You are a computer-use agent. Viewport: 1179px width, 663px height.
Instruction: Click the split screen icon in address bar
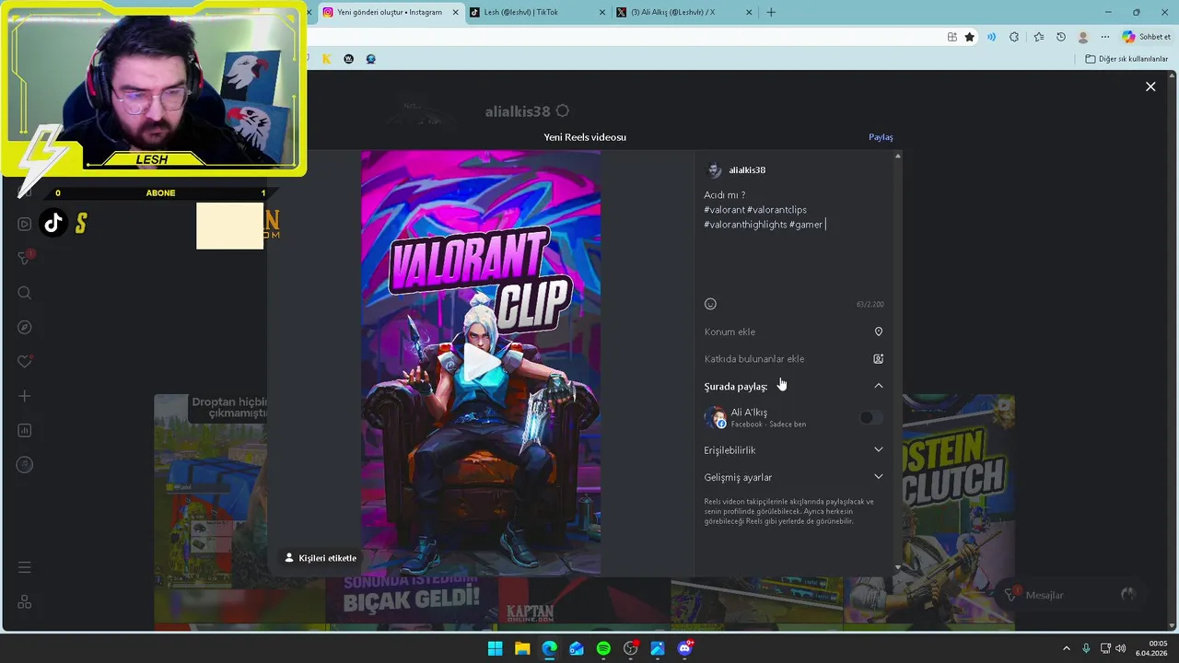951,37
